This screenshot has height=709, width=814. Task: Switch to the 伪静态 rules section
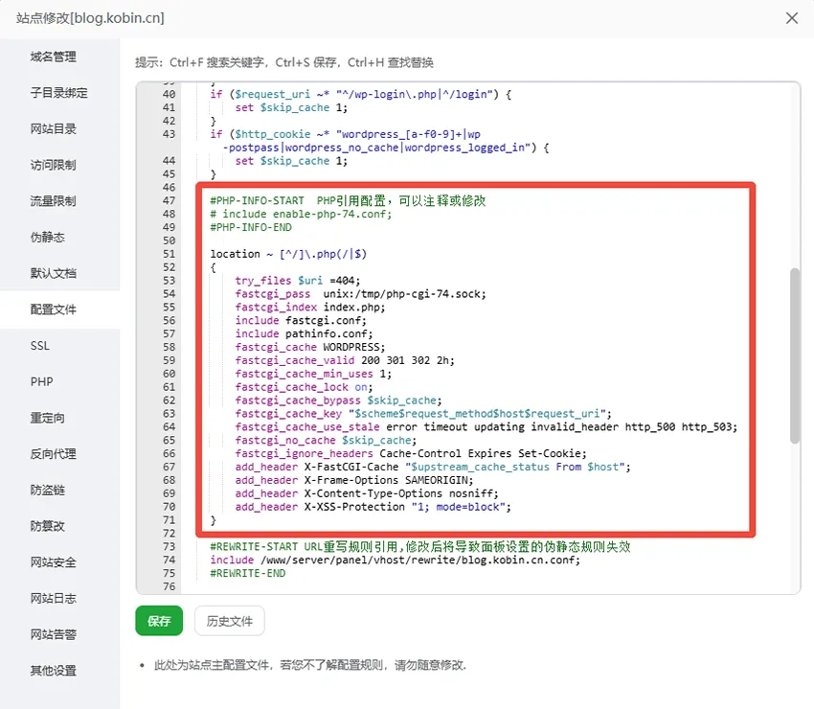[53, 238]
